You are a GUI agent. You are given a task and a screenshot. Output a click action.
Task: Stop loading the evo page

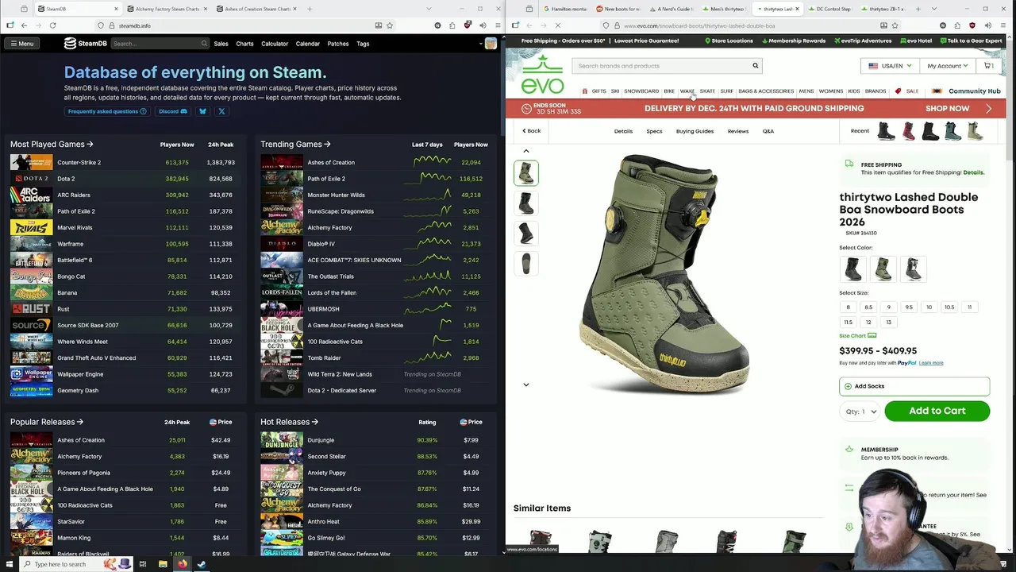(x=557, y=25)
